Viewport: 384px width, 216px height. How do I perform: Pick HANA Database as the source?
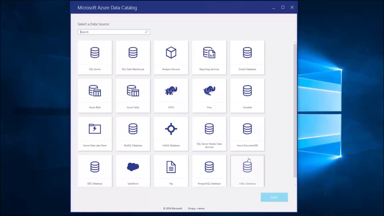(x=171, y=133)
